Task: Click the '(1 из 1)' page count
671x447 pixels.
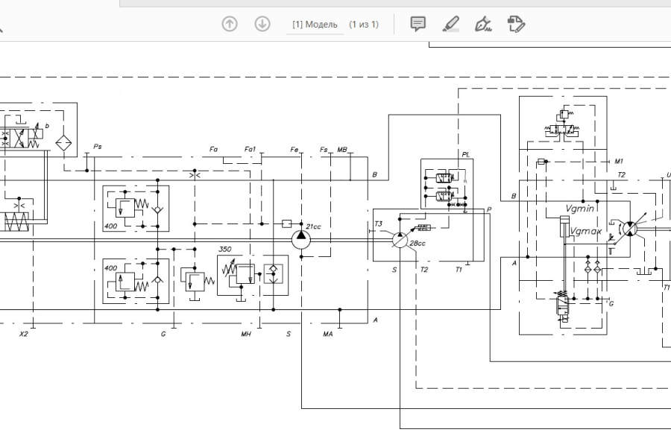Action: click(x=364, y=25)
